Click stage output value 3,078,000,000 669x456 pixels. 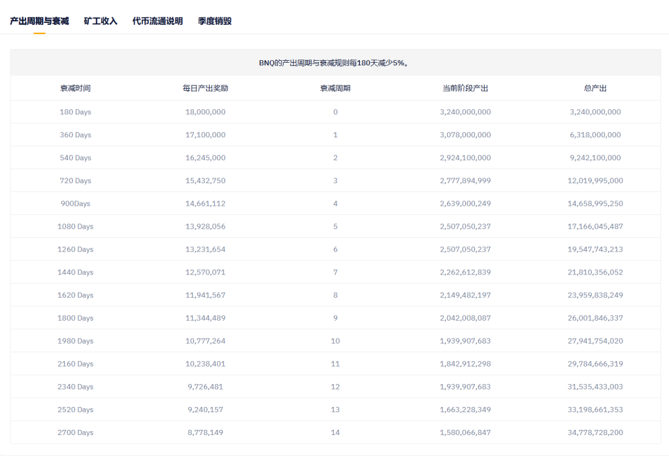coord(465,135)
